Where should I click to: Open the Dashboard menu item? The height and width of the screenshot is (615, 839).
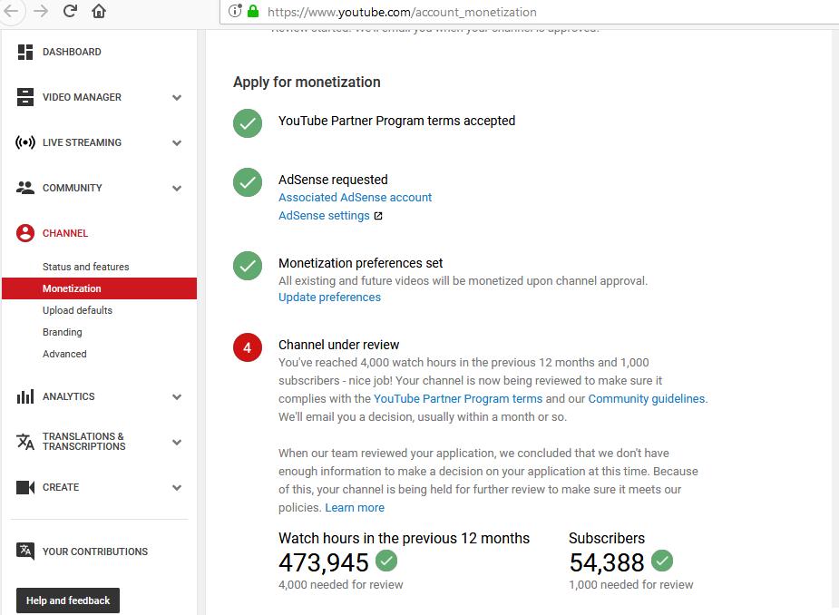72,52
